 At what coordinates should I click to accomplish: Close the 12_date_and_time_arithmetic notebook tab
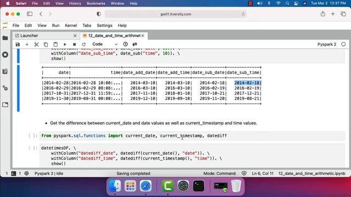coord(143,36)
